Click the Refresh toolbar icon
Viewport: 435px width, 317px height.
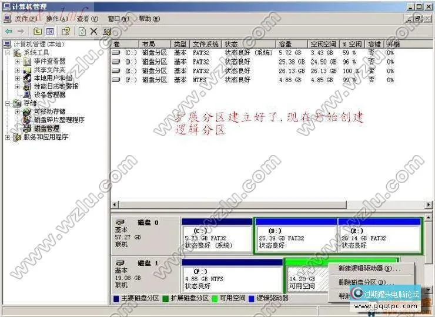[82, 31]
